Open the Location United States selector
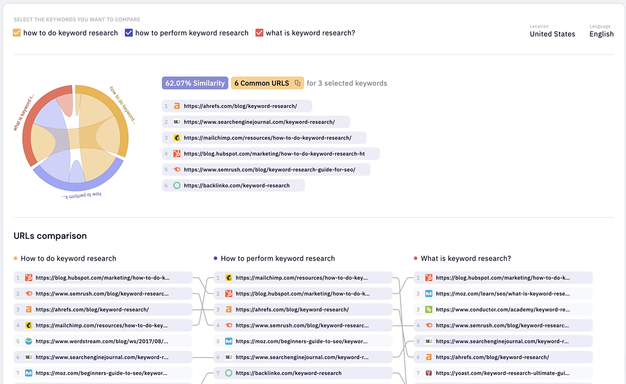 [552, 31]
